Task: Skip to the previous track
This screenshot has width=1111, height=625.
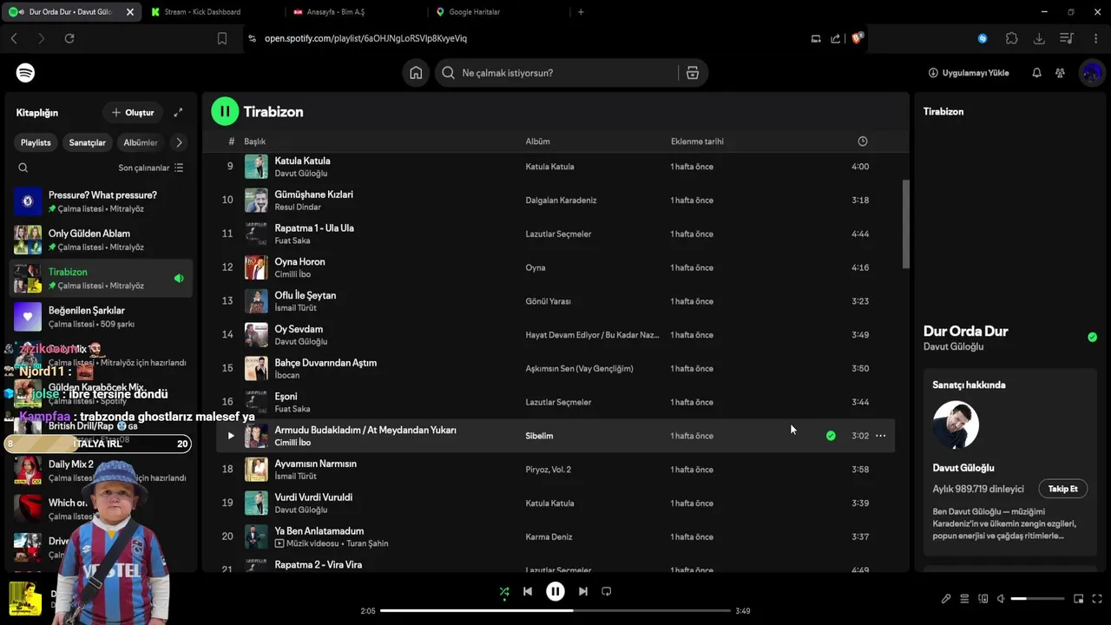Action: 527,591
